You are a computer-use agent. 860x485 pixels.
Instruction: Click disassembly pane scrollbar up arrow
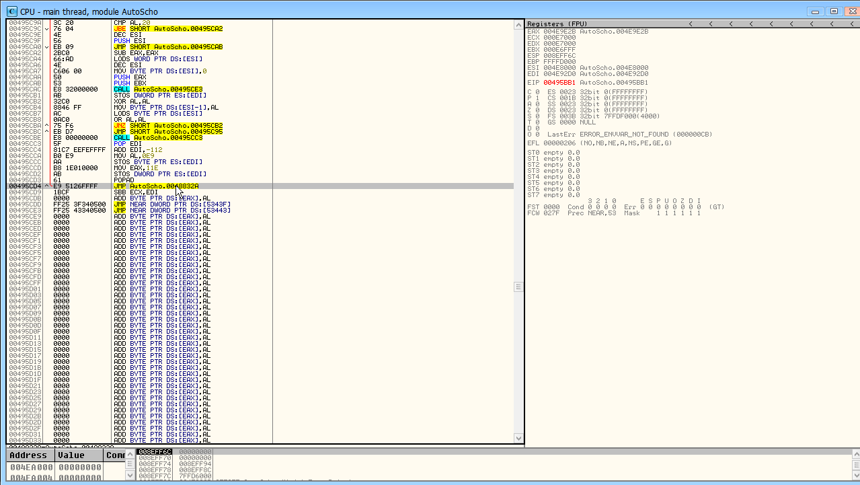[518, 25]
